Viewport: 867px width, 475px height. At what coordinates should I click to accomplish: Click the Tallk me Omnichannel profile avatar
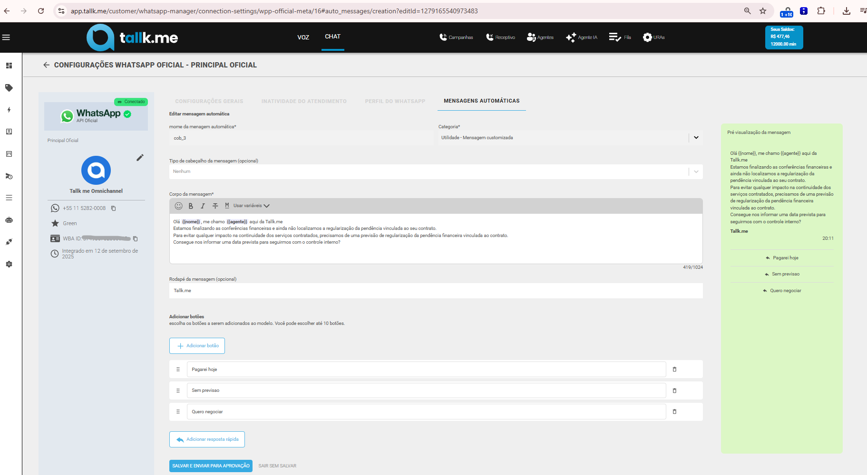(x=96, y=171)
